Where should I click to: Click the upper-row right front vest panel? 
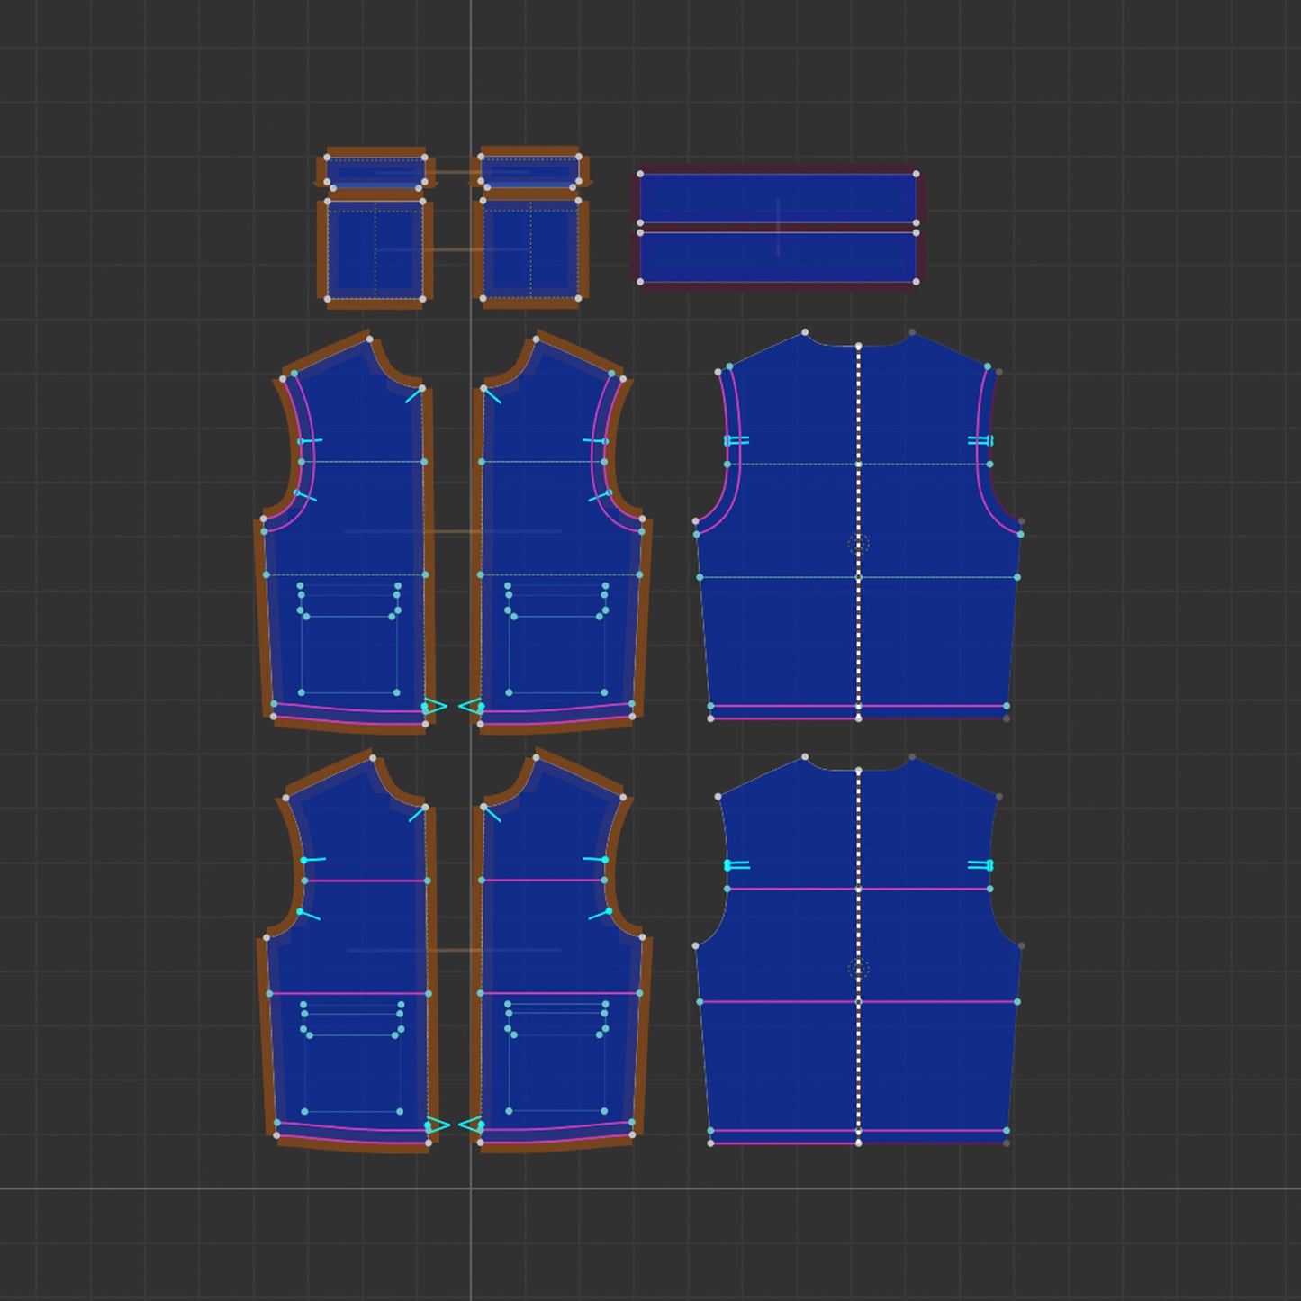(558, 504)
